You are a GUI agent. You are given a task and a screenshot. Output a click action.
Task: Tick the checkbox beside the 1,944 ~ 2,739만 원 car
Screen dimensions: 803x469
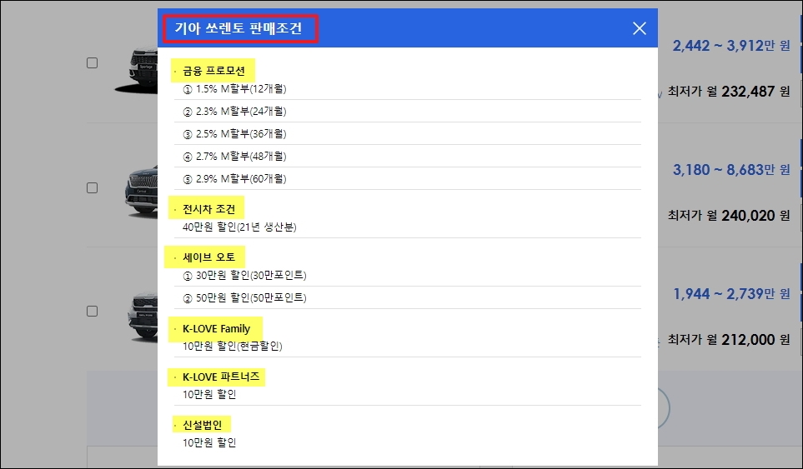[x=93, y=311]
